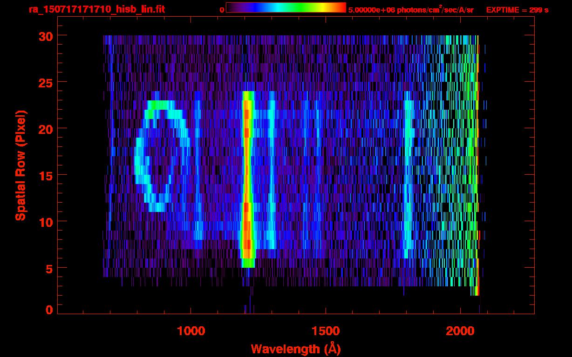
Task: Click the EXPTIME = 299 s text
Action: tap(517, 9)
